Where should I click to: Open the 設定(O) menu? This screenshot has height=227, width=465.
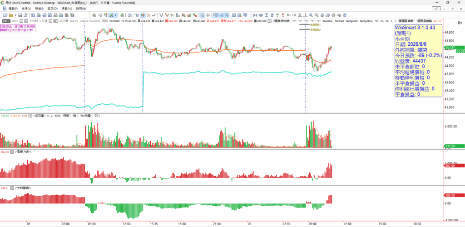click(x=53, y=9)
